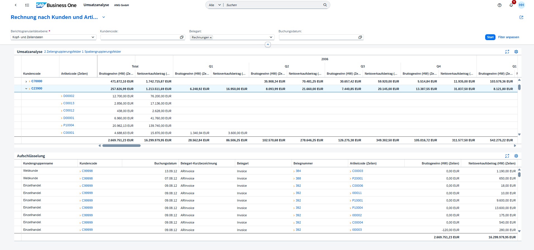534x250 pixels.
Task: Click the share/export icon near title
Action: tap(521, 17)
